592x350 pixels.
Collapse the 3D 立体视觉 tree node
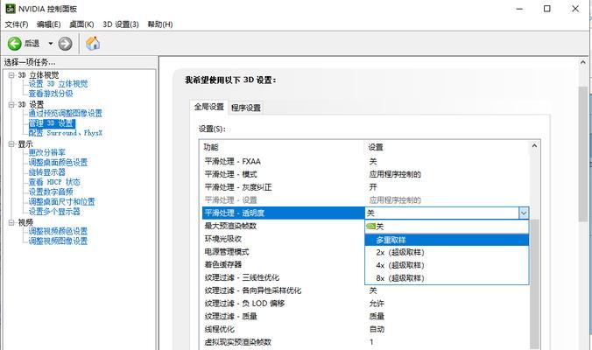point(11,75)
